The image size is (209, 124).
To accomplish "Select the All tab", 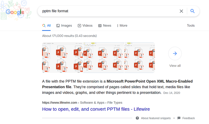I will [x=47, y=25].
